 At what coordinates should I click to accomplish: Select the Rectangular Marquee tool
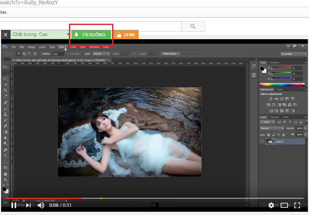[x=5, y=72]
